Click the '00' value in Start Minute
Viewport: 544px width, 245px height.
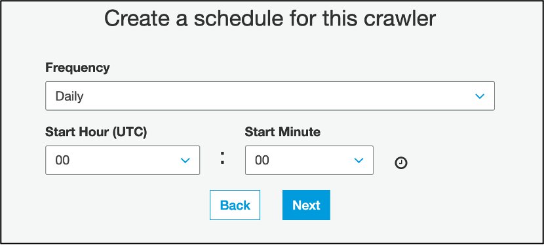pyautogui.click(x=262, y=160)
